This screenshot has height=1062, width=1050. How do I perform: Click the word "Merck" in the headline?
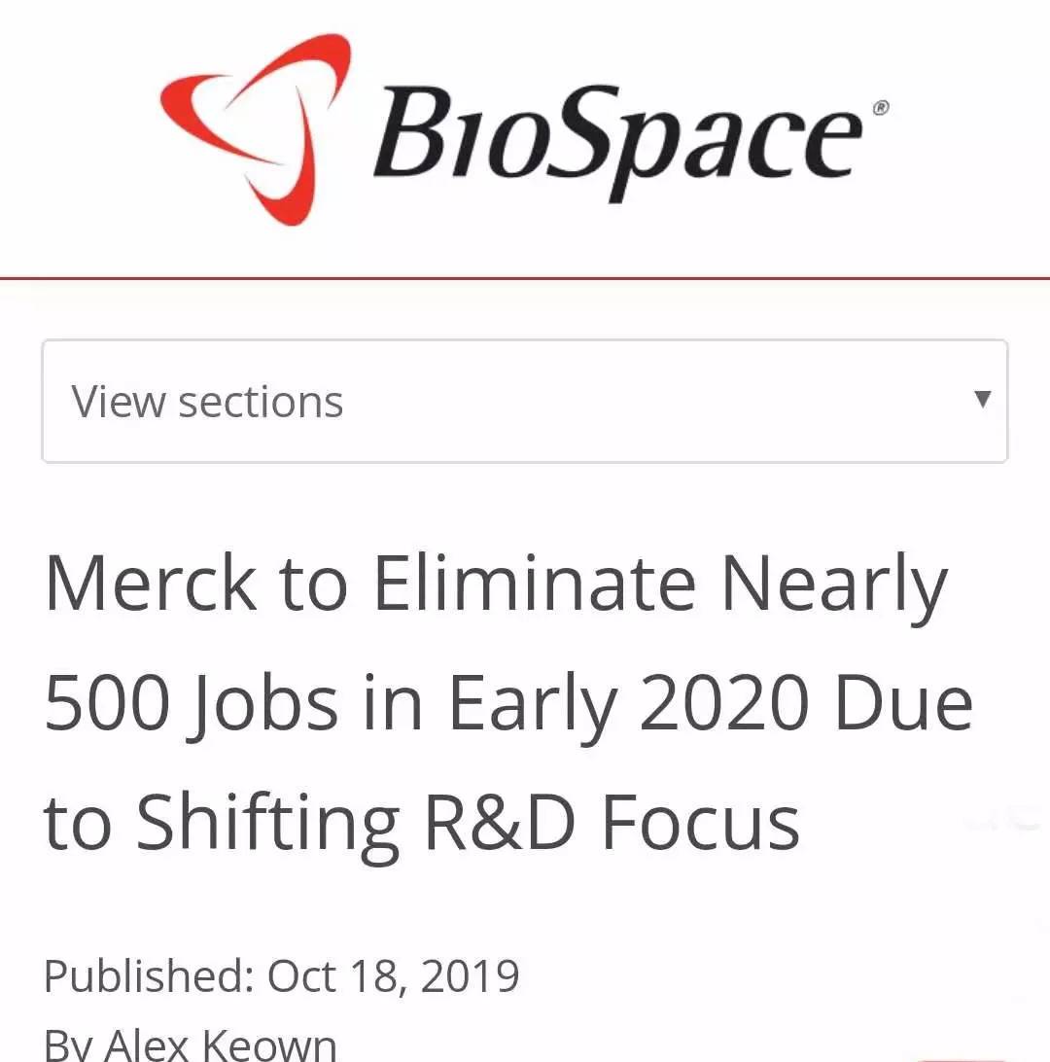151,584
